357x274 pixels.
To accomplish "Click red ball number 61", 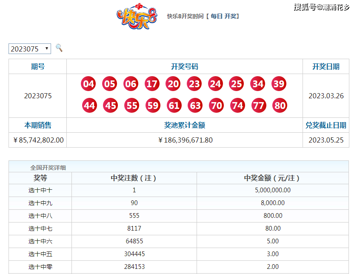I will (174, 106).
